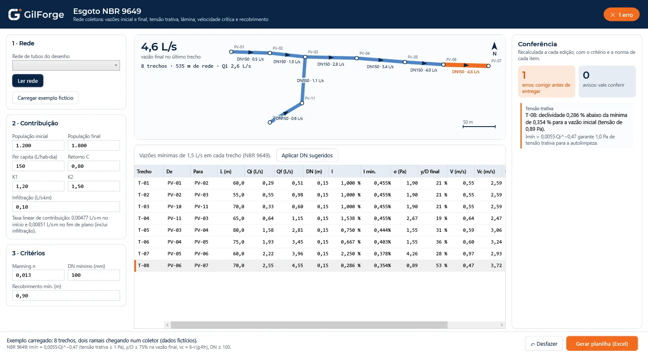Screen dimensions: 648x355
Task: Click the 'DN150 · 1,1 L/s' branch pipe label
Action: pos(310,81)
